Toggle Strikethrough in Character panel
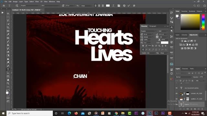Screen dimensions: 207x116 click(x=166, y=46)
